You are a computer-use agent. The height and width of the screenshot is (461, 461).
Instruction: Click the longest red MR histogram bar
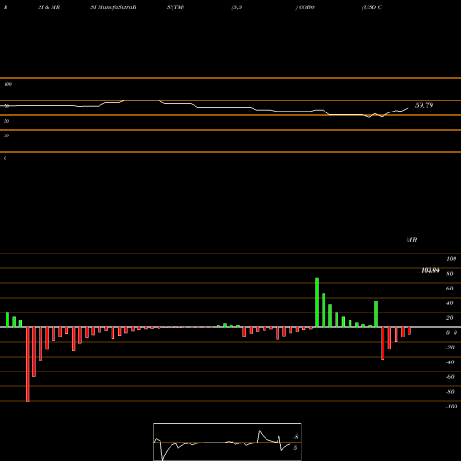point(28,364)
